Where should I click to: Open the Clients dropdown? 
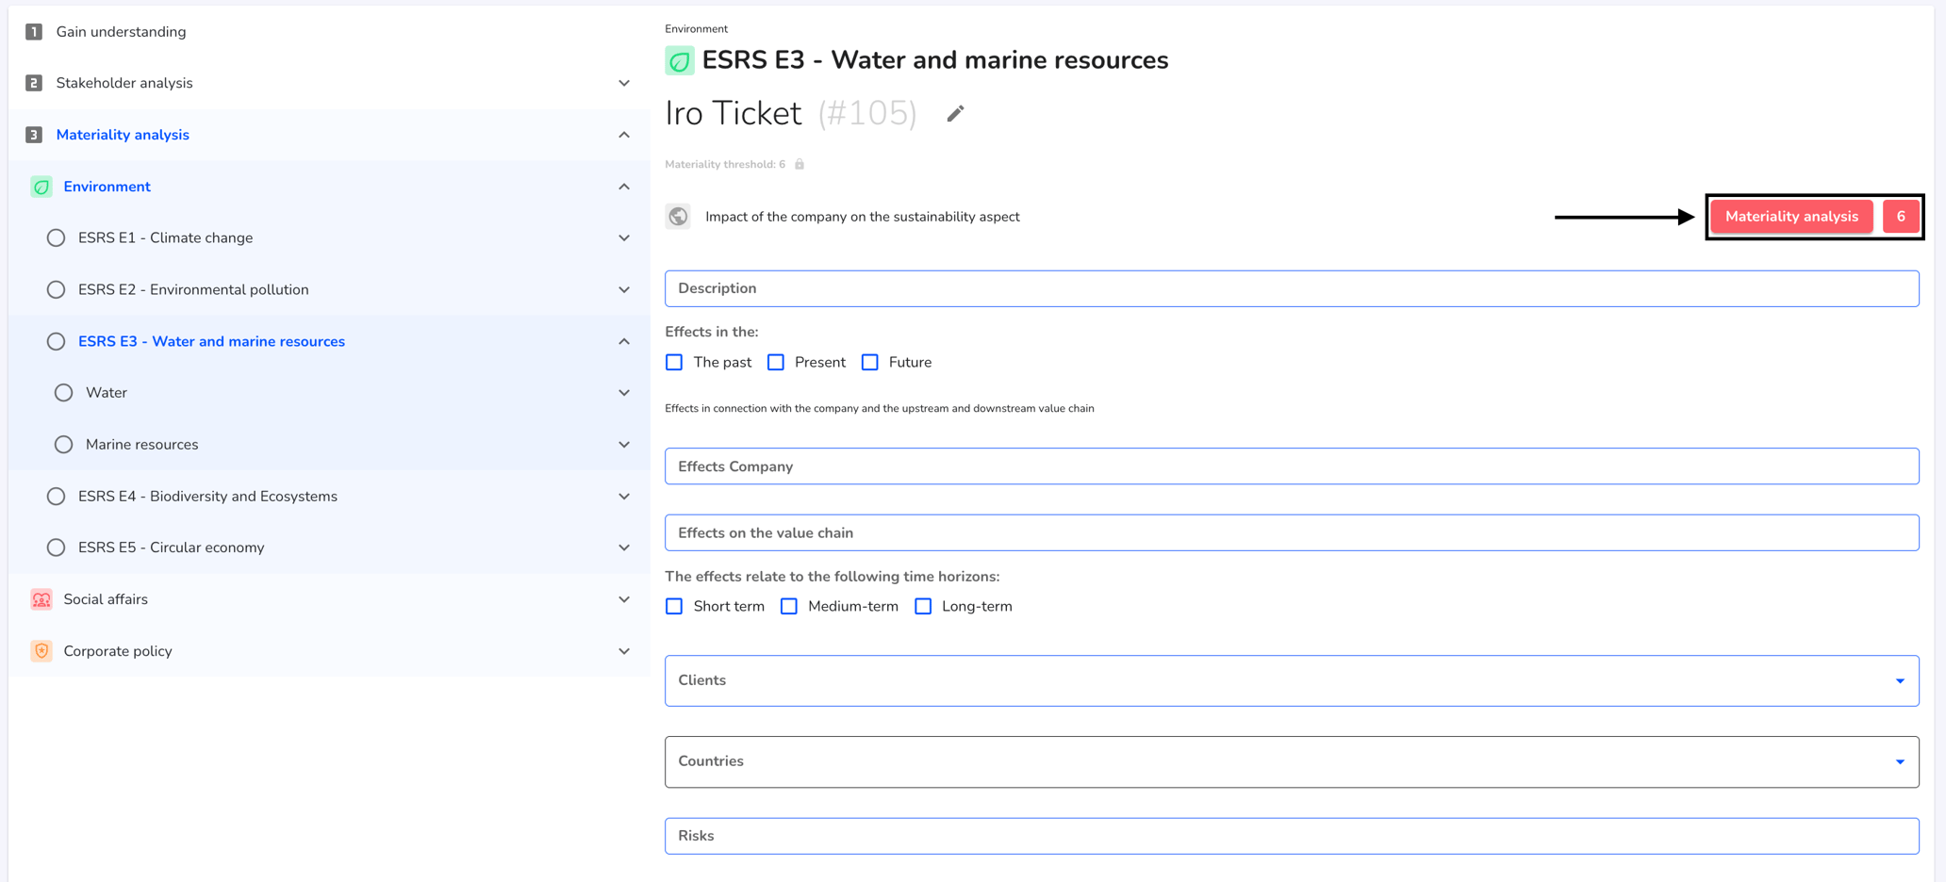click(1292, 680)
